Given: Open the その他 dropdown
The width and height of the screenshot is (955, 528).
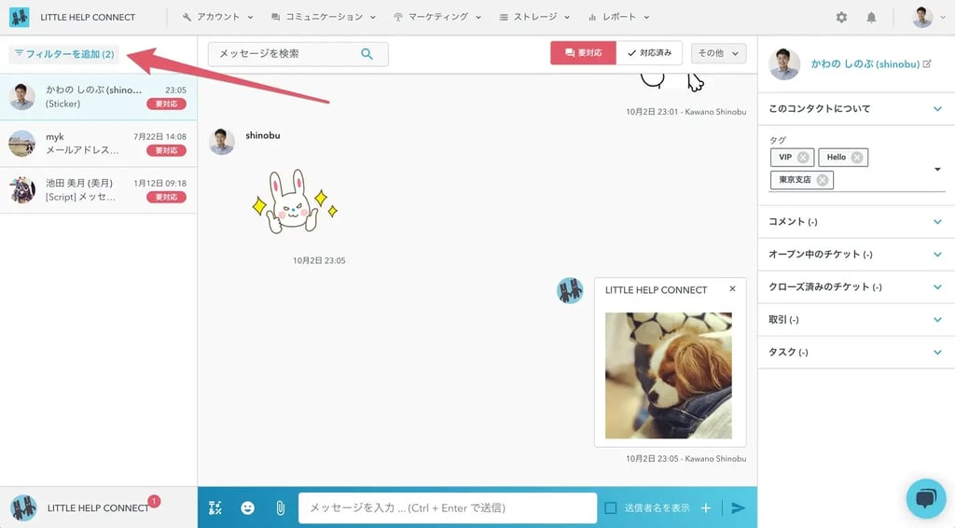Looking at the screenshot, I should click(x=718, y=53).
